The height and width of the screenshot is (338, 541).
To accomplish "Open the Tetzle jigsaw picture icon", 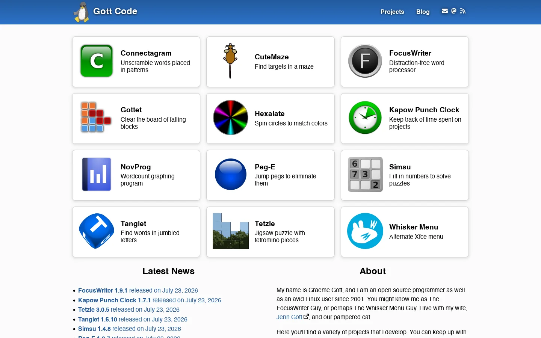I will point(231,231).
